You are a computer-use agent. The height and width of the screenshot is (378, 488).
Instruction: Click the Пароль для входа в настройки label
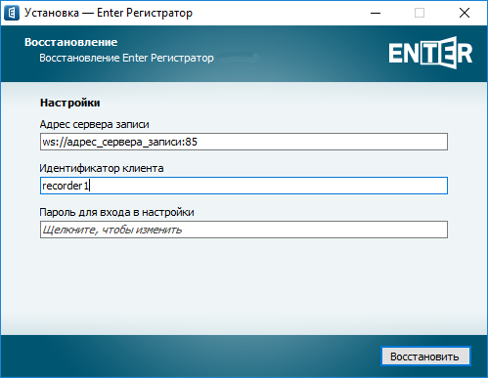116,212
